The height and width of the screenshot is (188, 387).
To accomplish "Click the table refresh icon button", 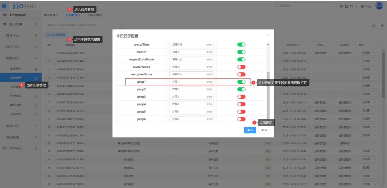I will point(374,25).
